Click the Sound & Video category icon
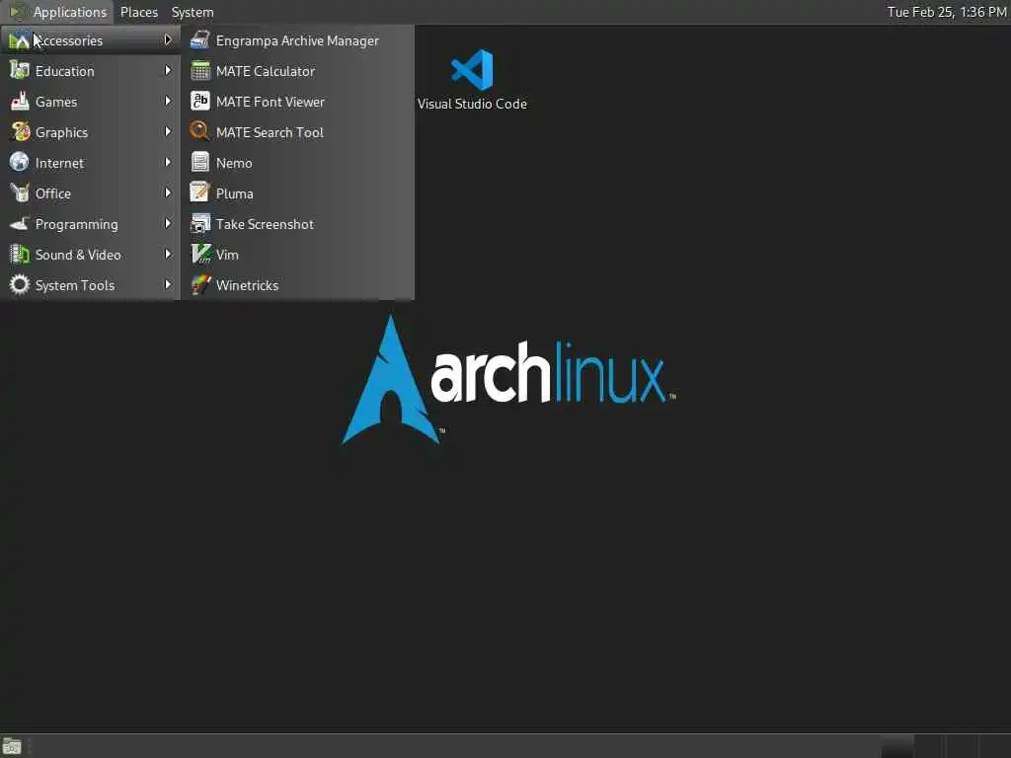Screen dimensions: 1011x758 point(20,254)
